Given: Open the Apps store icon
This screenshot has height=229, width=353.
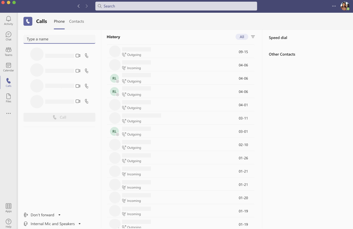Looking at the screenshot, I should [8, 208].
